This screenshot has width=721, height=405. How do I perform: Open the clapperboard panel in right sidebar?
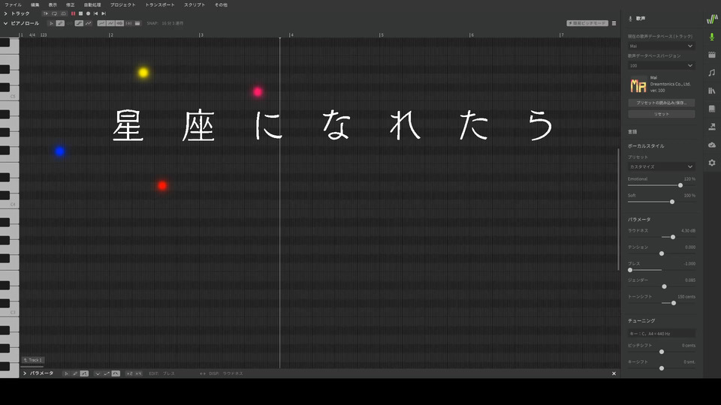pyautogui.click(x=712, y=55)
